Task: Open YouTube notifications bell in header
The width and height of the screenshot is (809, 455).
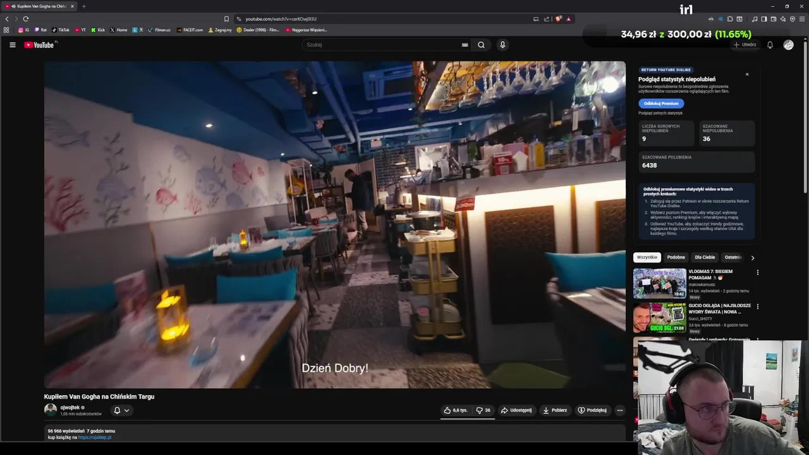Action: pos(770,45)
